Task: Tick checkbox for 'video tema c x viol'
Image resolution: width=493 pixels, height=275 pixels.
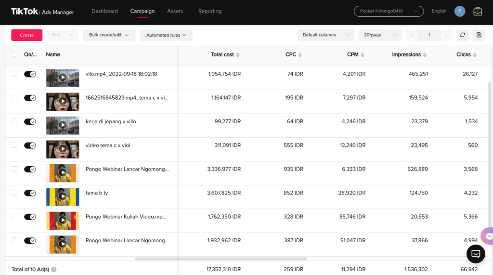Action: (14, 145)
